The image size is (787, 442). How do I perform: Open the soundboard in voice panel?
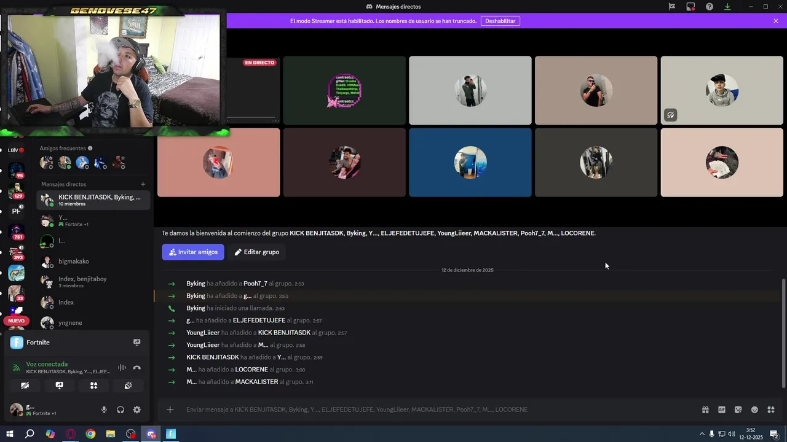coord(128,386)
